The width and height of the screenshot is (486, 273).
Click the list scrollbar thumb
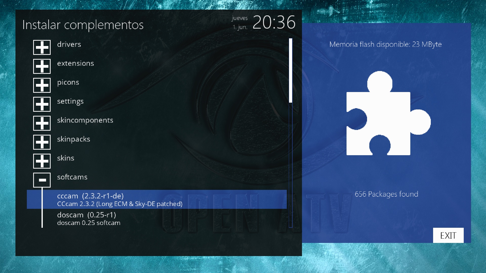(x=291, y=71)
